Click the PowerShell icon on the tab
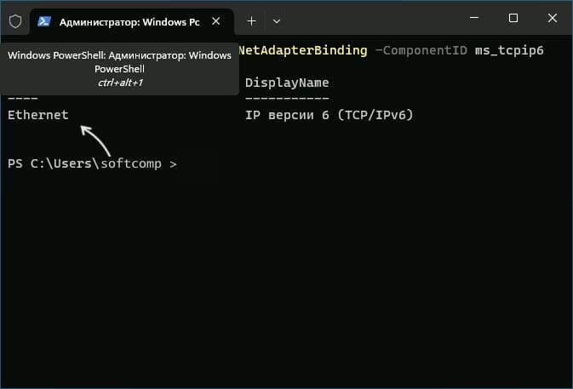The image size is (573, 389). pos(44,21)
